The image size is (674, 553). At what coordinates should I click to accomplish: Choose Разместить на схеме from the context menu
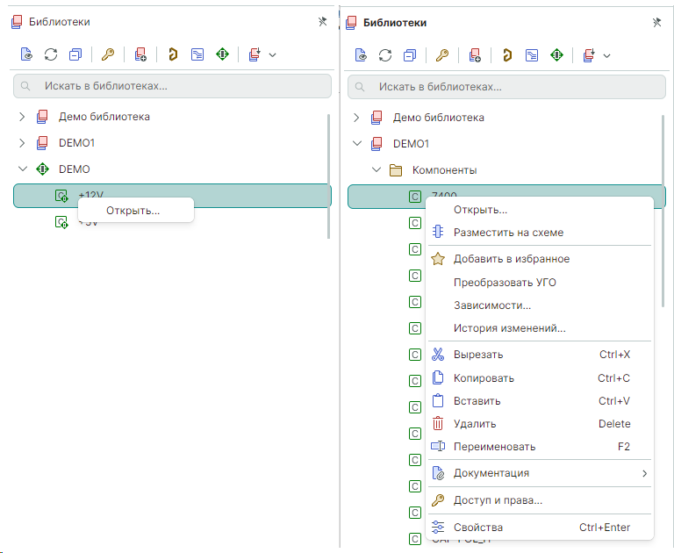(x=508, y=233)
